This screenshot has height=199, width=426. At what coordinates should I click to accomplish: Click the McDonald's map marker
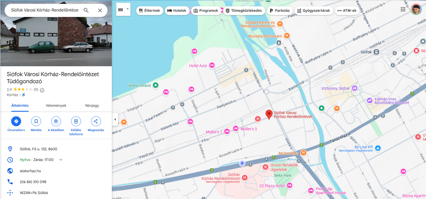pyautogui.click(x=303, y=153)
